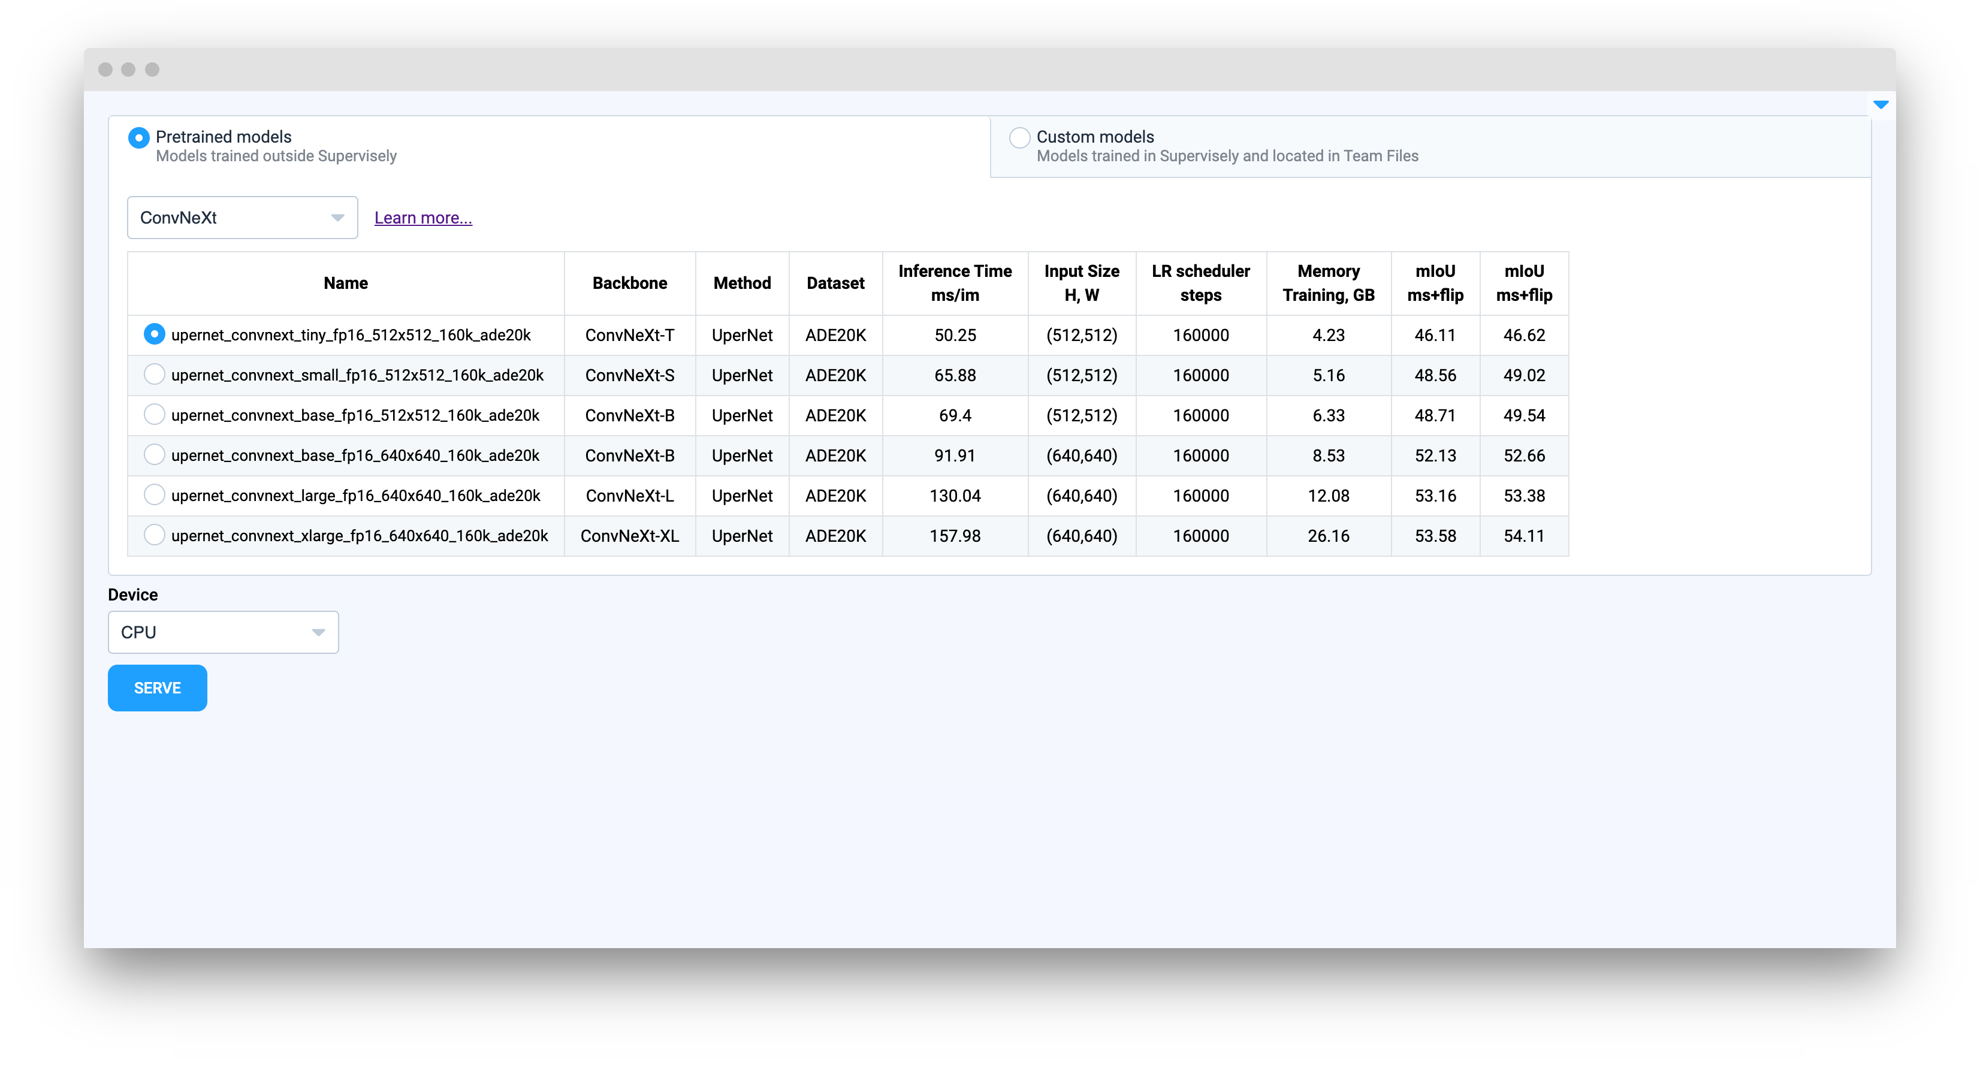Viewport: 1980px width, 1068px height.
Task: Select upernet_convnext_base_fp16_640x640 model radio
Action: [x=155, y=455]
